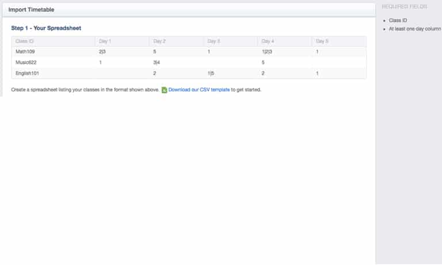Viewport: 442px width, 265px height.
Task: Open the Download our CSV template link
Action: (199, 90)
